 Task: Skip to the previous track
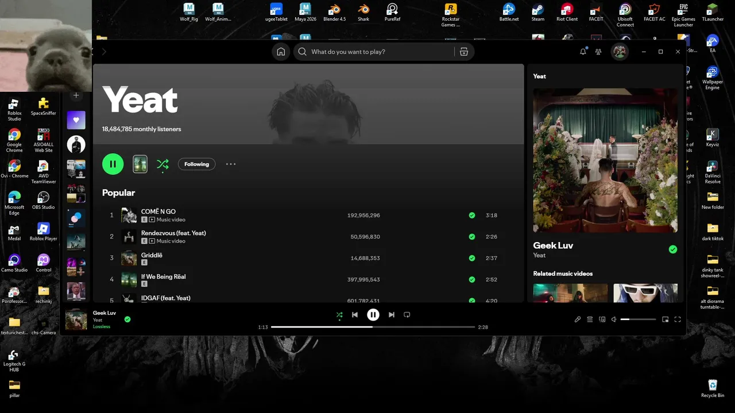click(355, 315)
